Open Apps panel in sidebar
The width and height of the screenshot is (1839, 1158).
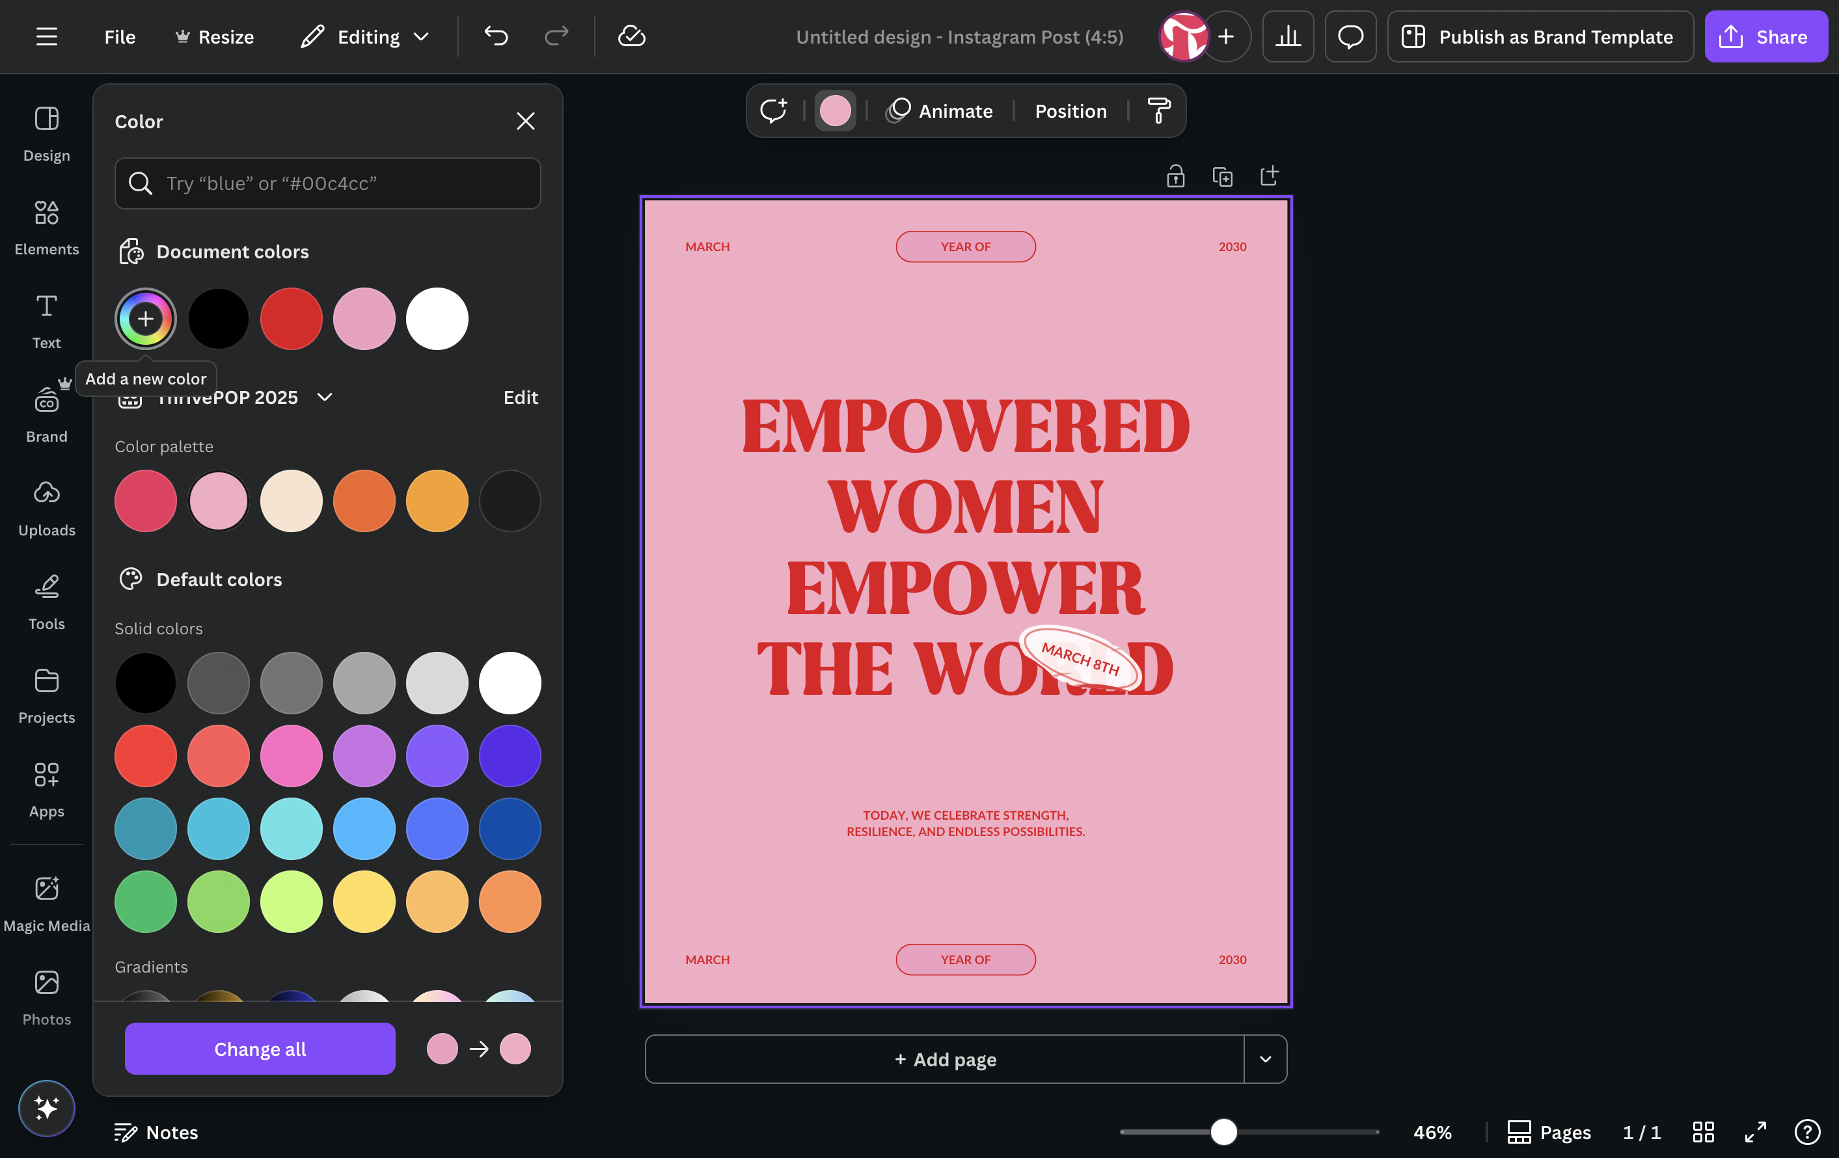[x=47, y=790]
